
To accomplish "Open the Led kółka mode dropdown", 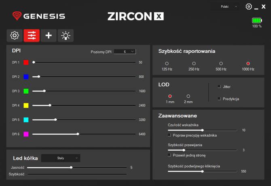I will 61,158.
